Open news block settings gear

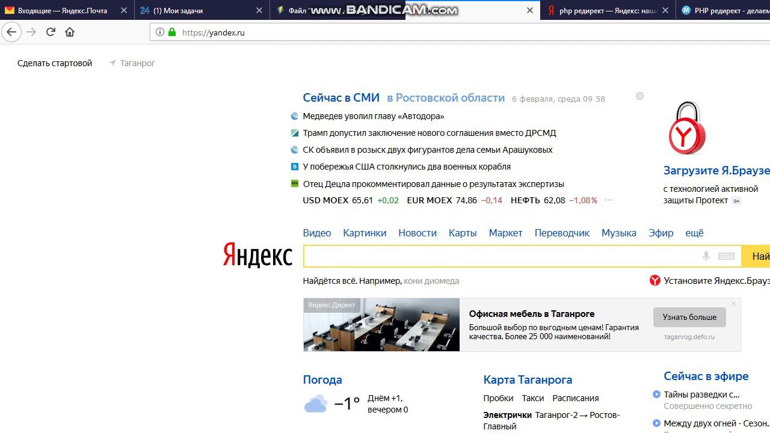[x=639, y=96]
